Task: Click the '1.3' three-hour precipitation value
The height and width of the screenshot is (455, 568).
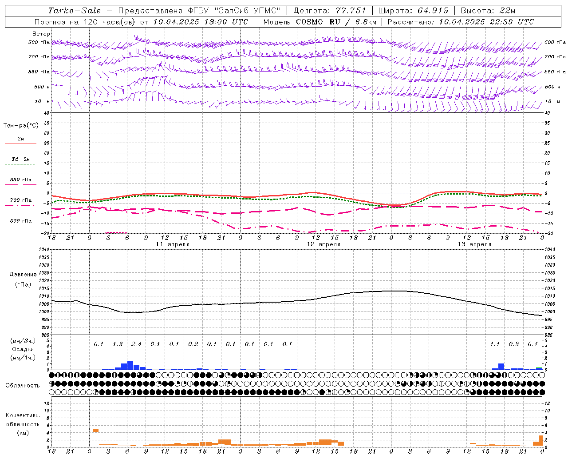Action: click(x=118, y=344)
